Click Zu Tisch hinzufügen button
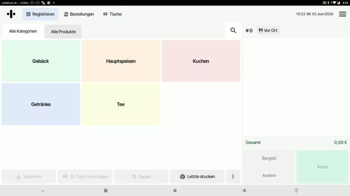Viewport: 350px width, 196px height. point(85,177)
